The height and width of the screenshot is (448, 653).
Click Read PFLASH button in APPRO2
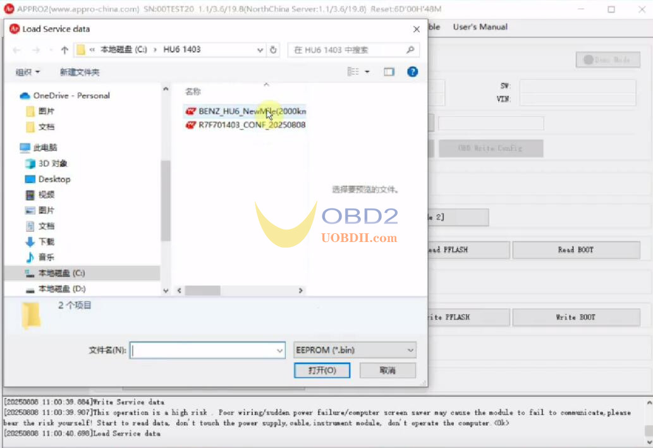coord(468,250)
